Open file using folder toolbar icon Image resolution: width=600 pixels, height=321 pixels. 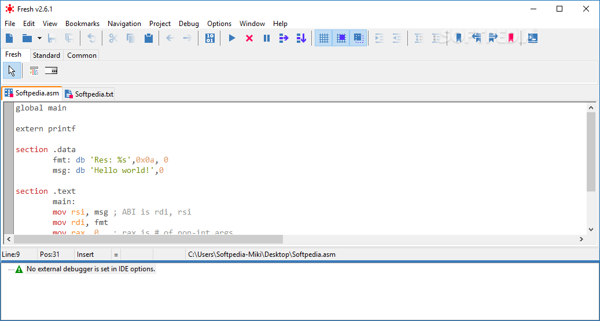pos(27,38)
